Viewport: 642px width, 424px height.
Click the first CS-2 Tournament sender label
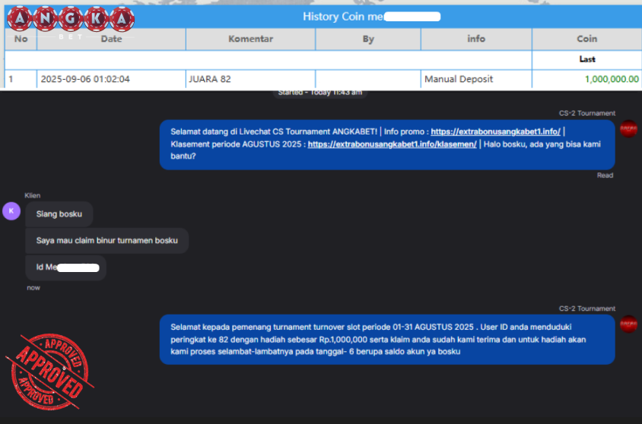[x=587, y=113]
